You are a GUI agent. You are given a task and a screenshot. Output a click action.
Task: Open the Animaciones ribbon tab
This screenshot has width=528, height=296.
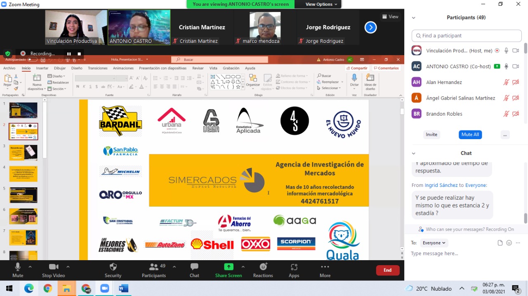click(x=123, y=68)
